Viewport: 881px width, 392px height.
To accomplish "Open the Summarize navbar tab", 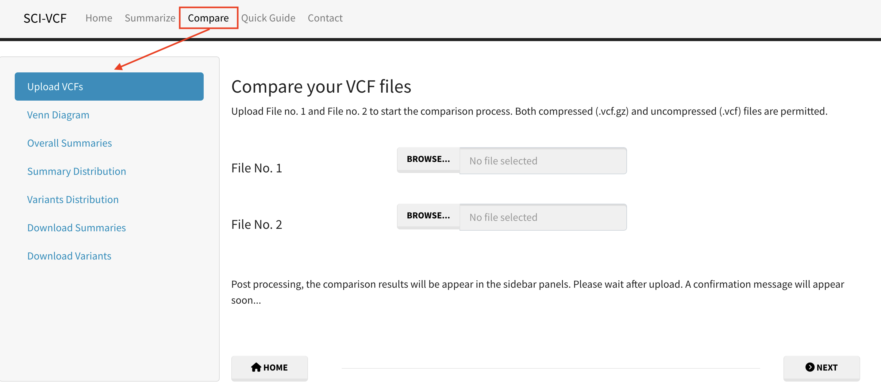I will (150, 18).
